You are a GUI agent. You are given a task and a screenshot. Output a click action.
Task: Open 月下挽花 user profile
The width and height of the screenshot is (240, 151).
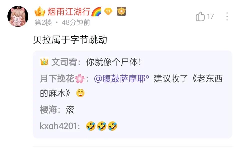click(57, 78)
